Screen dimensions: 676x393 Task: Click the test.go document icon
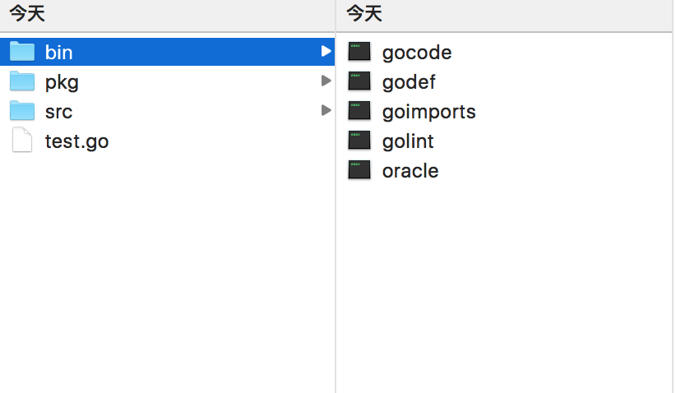(x=22, y=140)
